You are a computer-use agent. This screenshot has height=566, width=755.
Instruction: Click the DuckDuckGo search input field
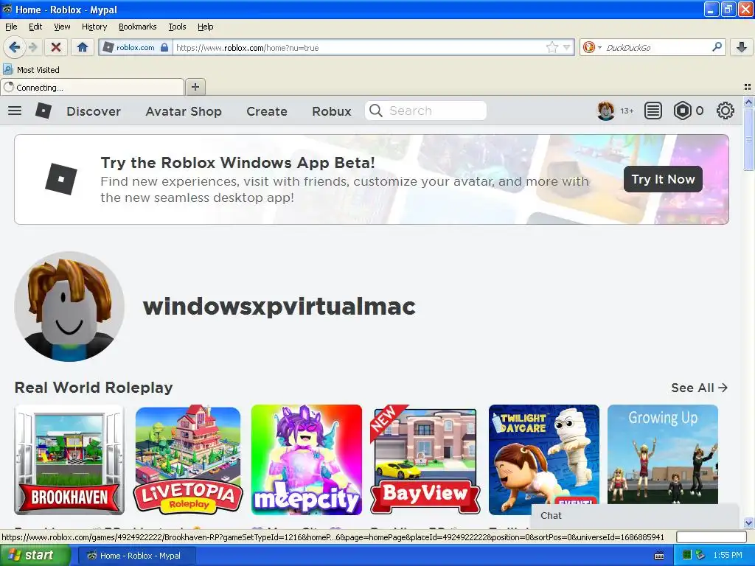click(657, 47)
